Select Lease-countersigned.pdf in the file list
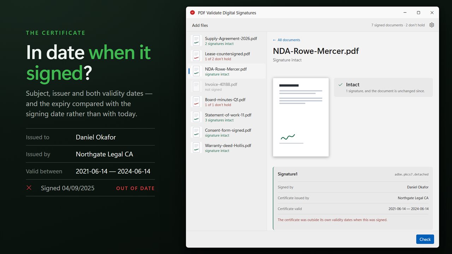The height and width of the screenshot is (254, 452). pyautogui.click(x=227, y=56)
